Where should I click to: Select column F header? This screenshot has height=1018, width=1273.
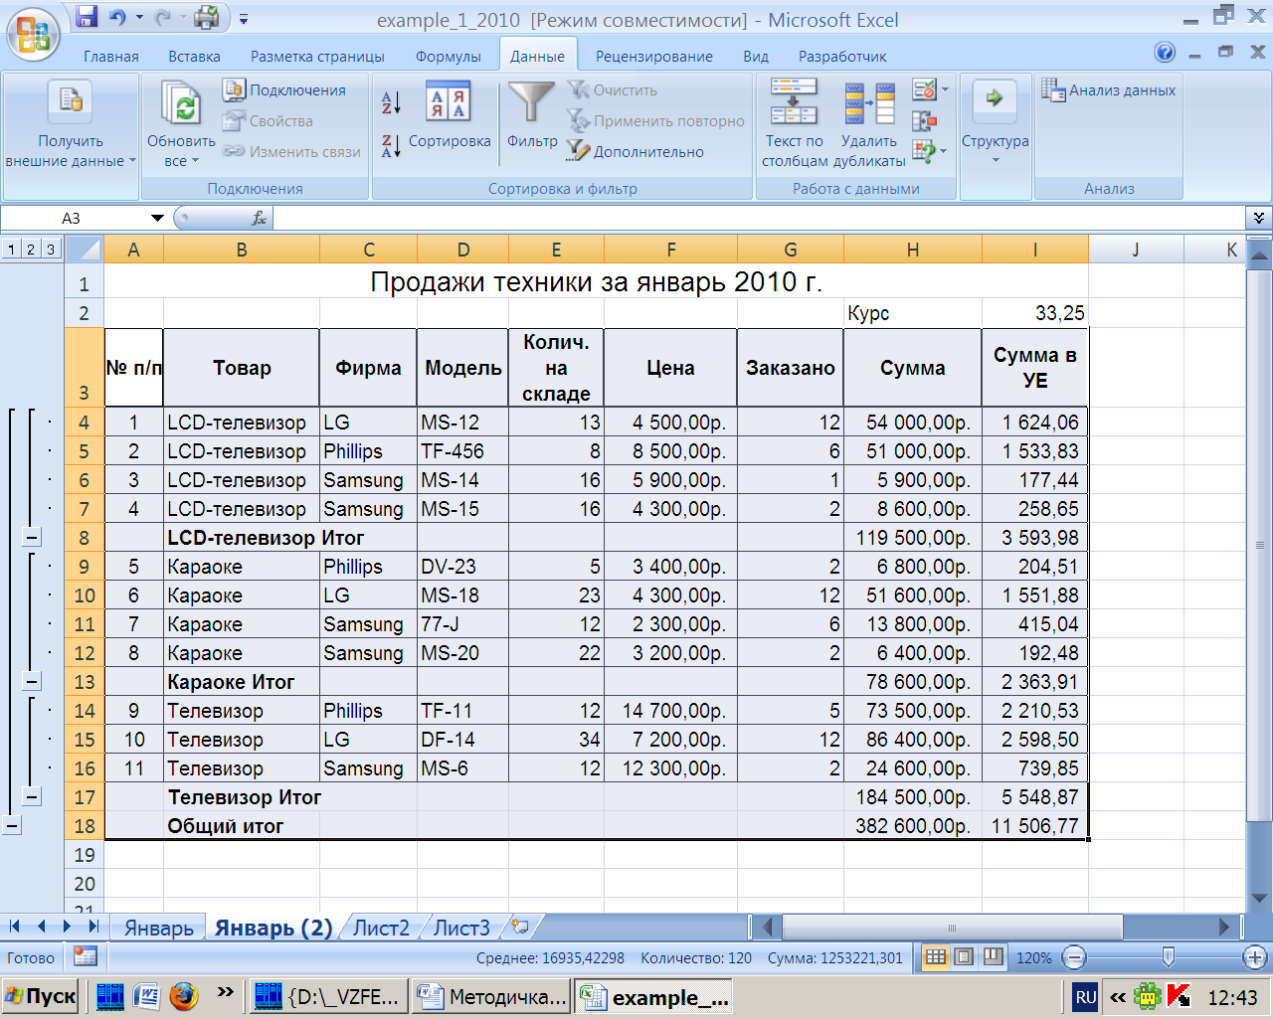tap(670, 250)
